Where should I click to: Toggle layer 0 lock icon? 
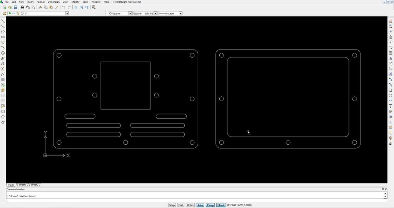[x=18, y=13]
